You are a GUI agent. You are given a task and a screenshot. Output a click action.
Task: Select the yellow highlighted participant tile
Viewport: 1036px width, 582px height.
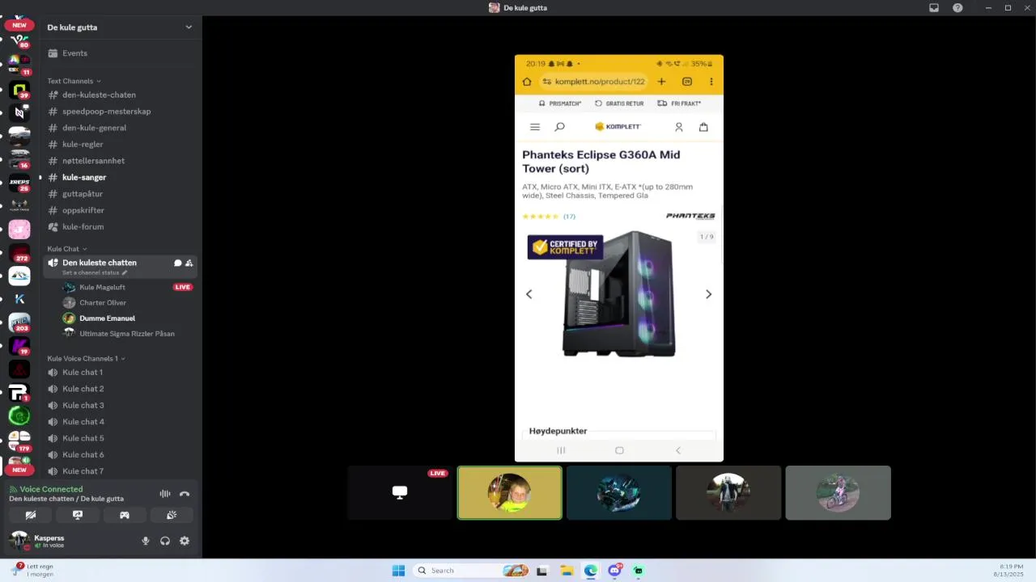pos(509,492)
